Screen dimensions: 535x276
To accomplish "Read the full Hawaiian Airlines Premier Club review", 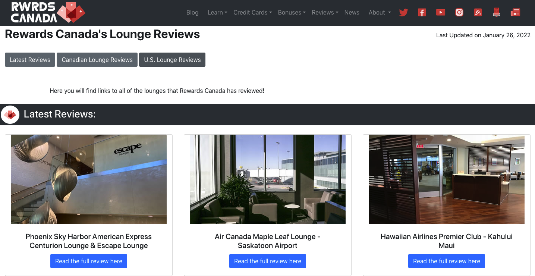I will click(447, 261).
